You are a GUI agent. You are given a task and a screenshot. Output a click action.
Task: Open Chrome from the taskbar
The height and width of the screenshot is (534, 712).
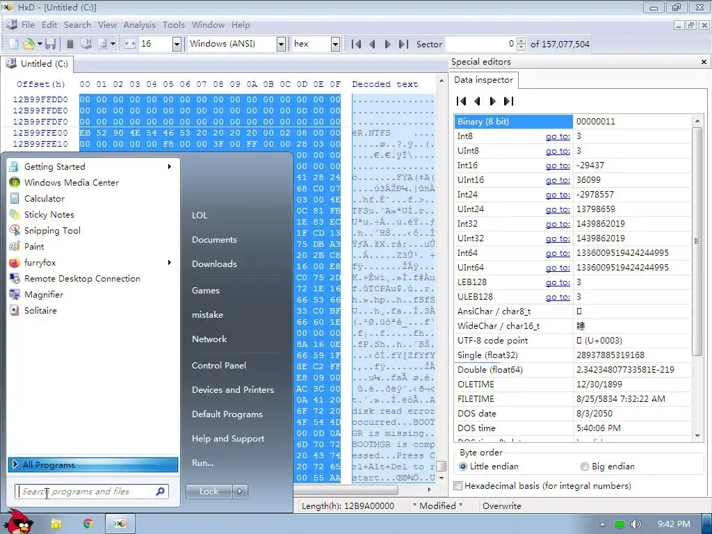pos(88,524)
